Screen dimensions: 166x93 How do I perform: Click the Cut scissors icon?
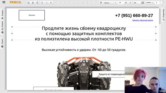33,3
